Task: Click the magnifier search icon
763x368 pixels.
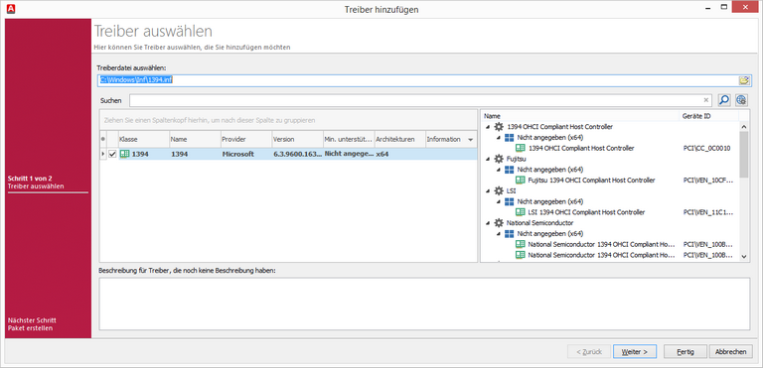Action: click(724, 100)
